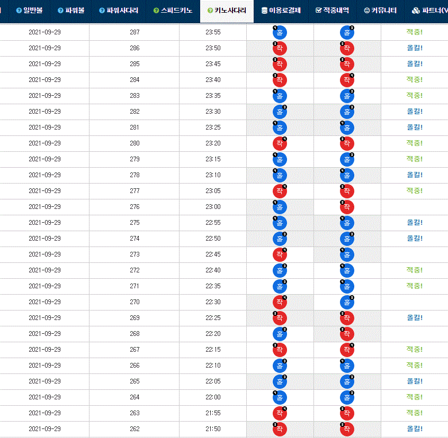Click the 올킬! result for round 286

click(x=415, y=48)
